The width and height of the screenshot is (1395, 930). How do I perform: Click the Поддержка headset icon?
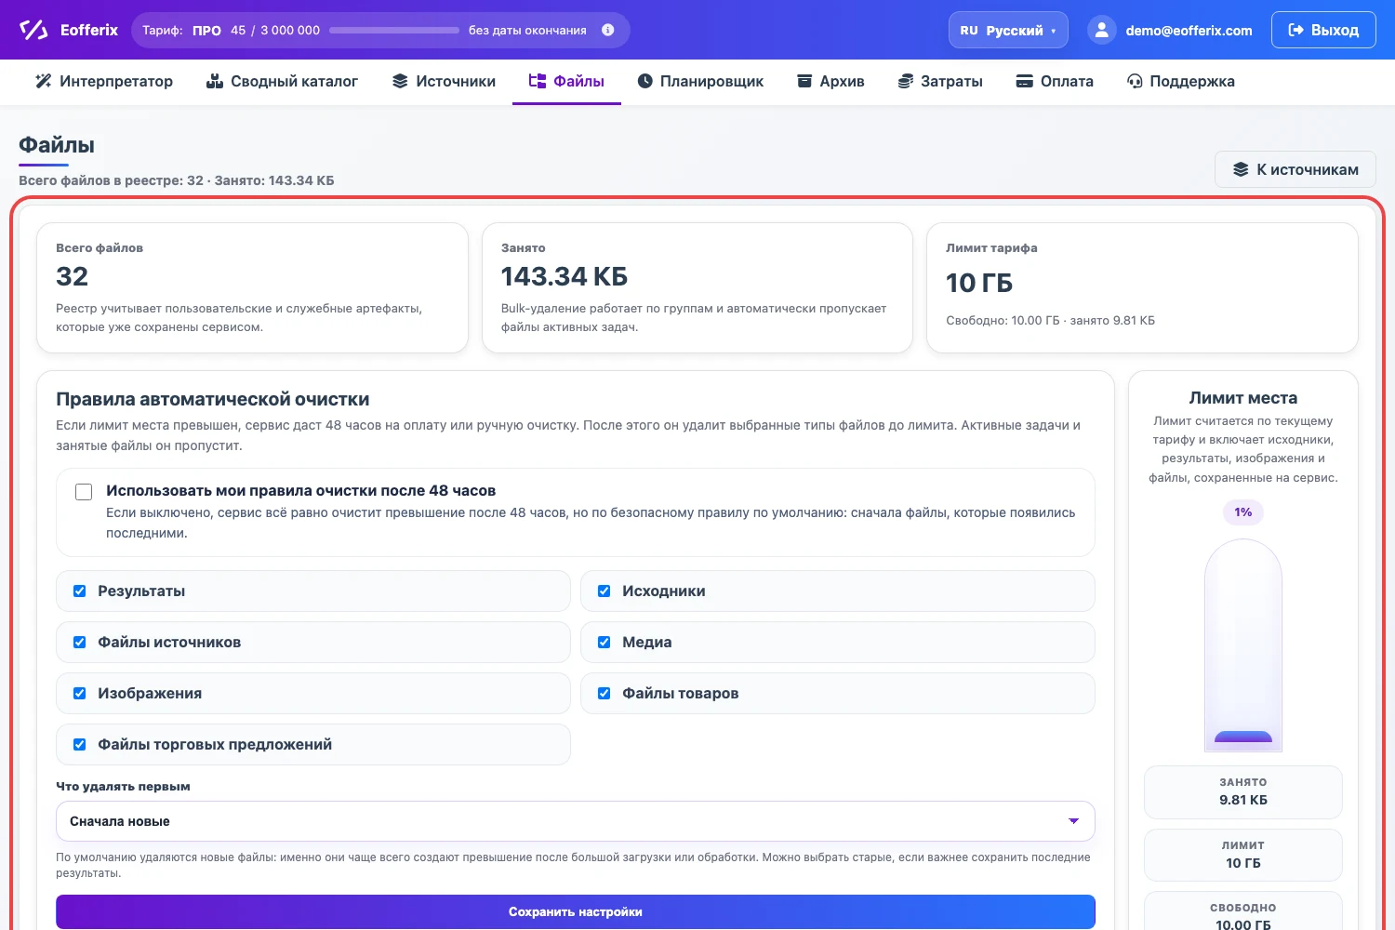(x=1135, y=81)
